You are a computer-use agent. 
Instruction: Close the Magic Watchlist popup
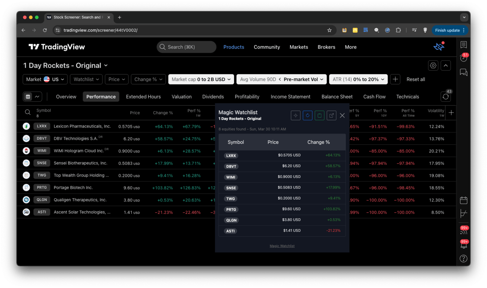point(342,115)
